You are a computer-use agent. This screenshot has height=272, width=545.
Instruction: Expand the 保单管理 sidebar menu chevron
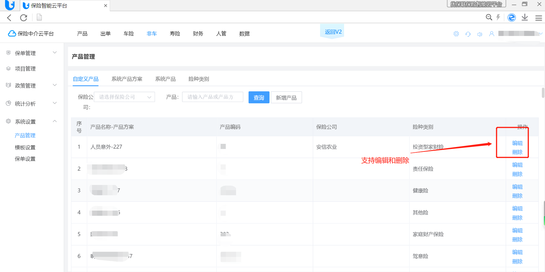tap(55, 53)
